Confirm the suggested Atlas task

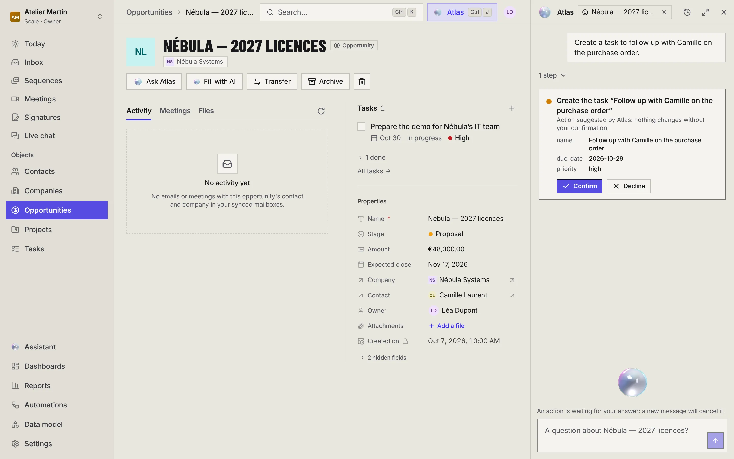(579, 186)
